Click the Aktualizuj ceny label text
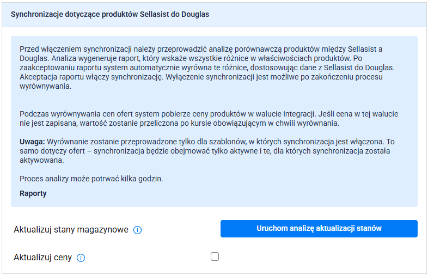The image size is (428, 275). point(42,258)
